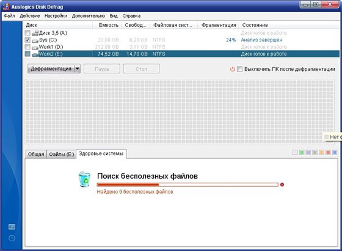
Task: Switch to the Файлы (E:) tab
Action: click(61, 154)
